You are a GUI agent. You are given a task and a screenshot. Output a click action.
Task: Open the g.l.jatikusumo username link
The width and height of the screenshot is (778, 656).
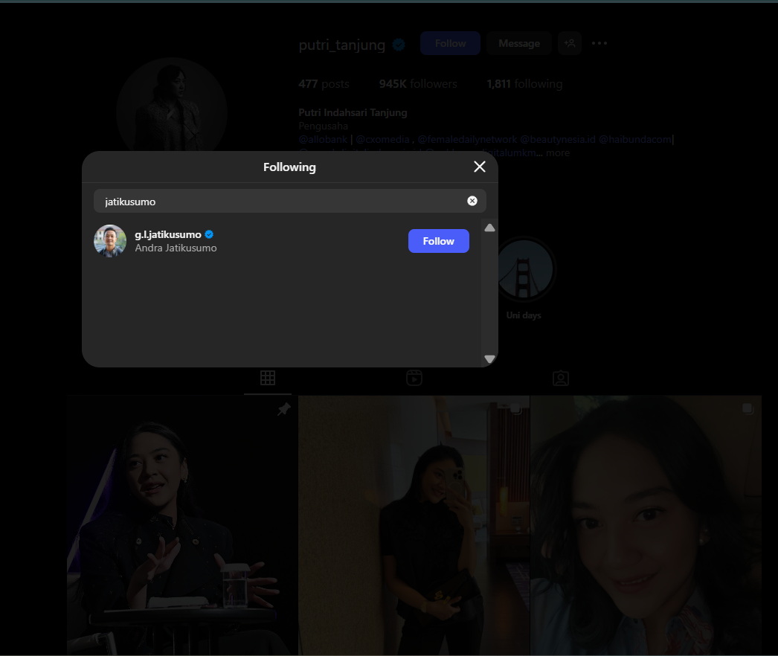[168, 234]
